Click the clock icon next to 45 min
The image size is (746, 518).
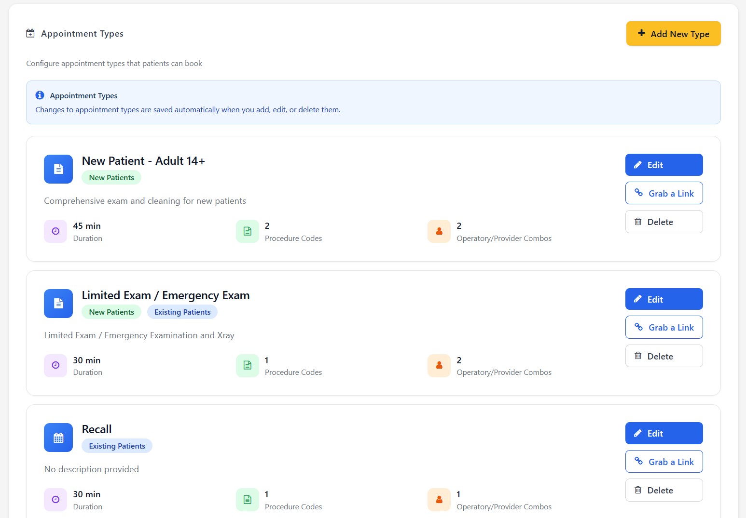tap(55, 231)
